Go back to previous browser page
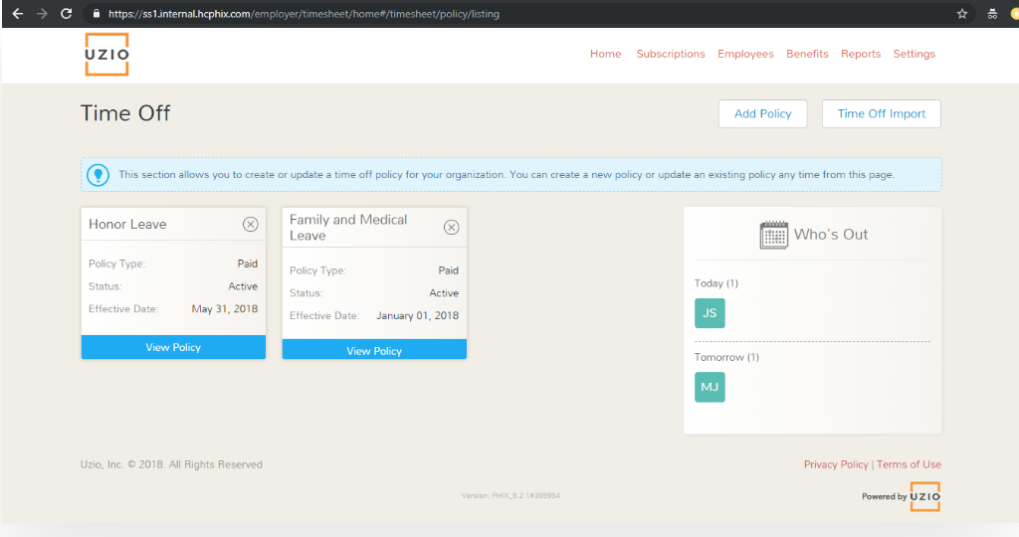The image size is (1019, 537). [x=17, y=14]
